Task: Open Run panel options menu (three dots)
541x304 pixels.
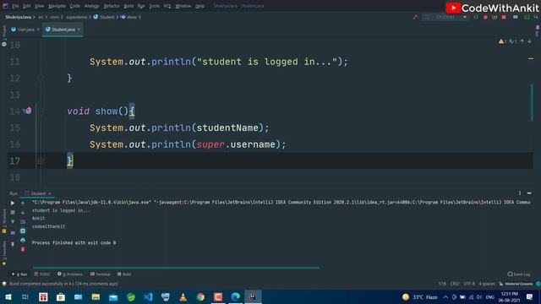Action: [x=520, y=193]
